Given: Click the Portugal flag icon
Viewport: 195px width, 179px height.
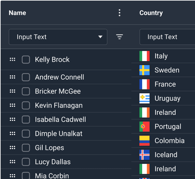Looking at the screenshot, I should tap(144, 127).
